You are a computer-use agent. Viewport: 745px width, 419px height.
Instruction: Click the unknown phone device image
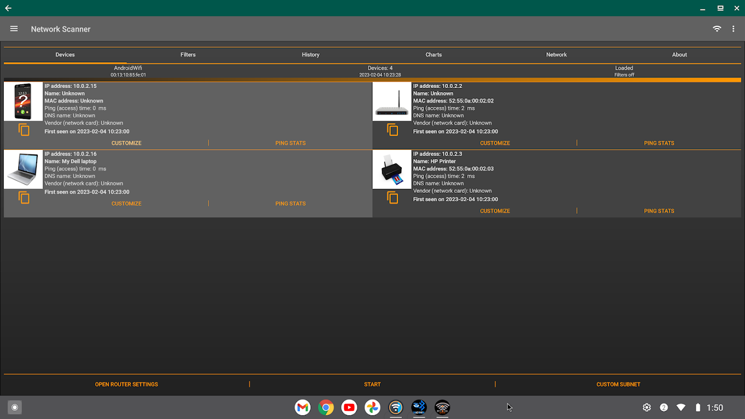(x=23, y=102)
